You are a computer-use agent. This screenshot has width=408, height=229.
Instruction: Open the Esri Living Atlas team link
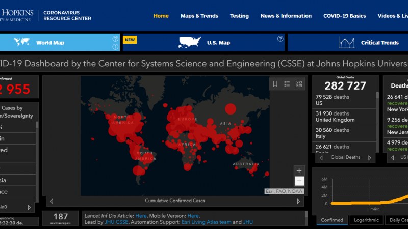[x=207, y=222]
